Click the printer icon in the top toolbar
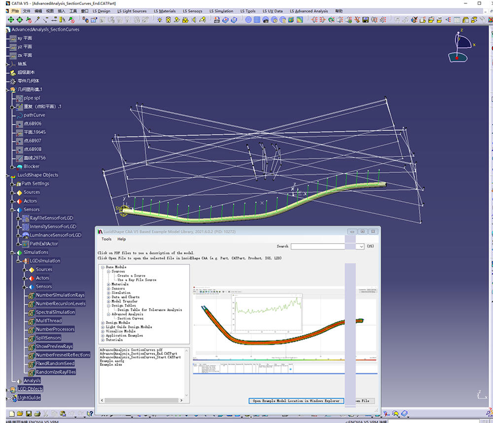Viewport: 493px width, 423px height. click(x=216, y=20)
